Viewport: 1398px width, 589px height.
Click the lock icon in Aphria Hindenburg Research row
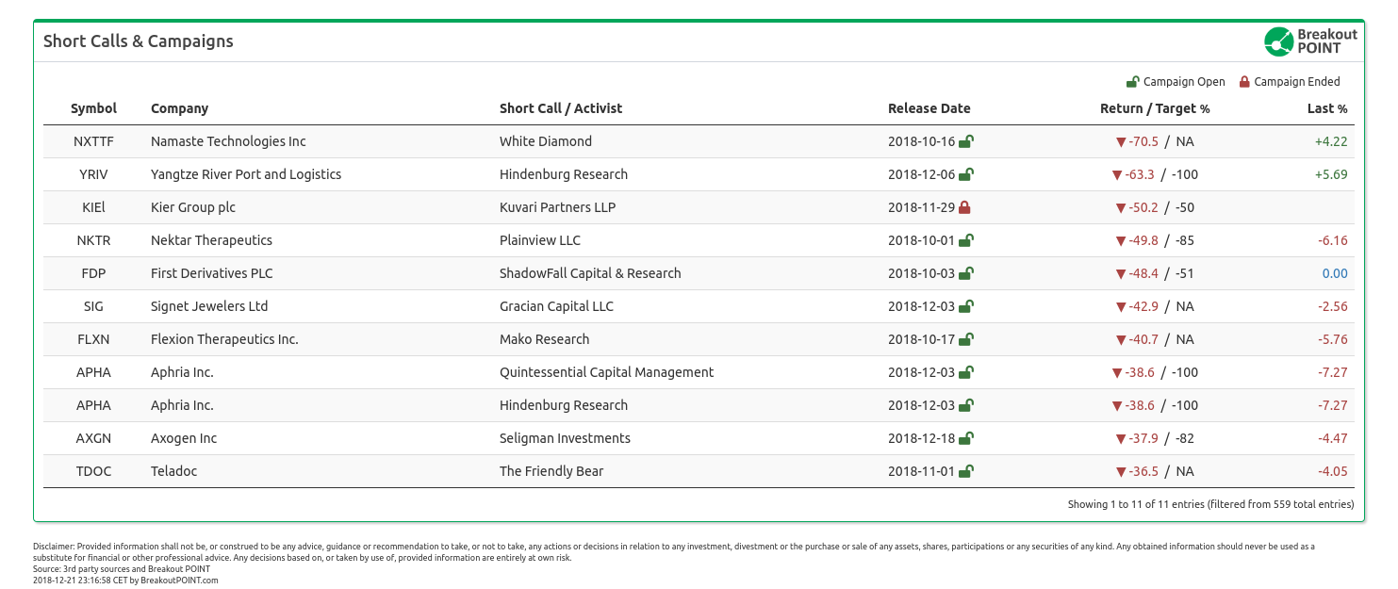966,405
